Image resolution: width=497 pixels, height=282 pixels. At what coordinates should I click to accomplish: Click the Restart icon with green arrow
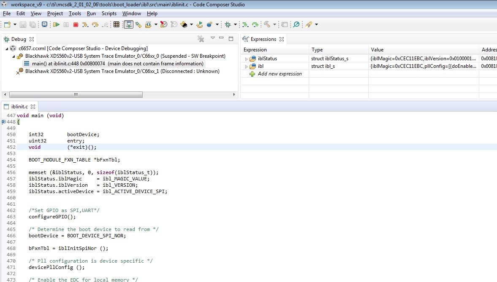coord(199,25)
